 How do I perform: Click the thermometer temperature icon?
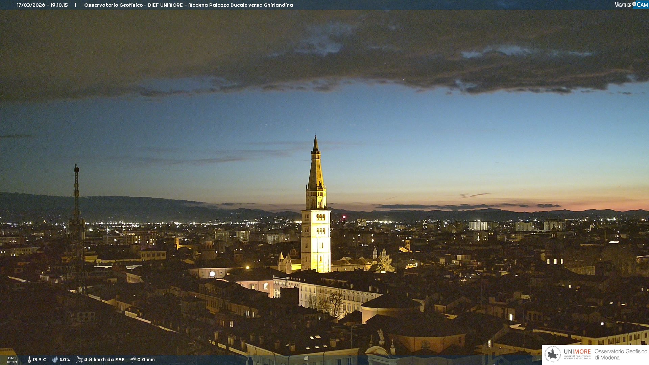pos(29,360)
